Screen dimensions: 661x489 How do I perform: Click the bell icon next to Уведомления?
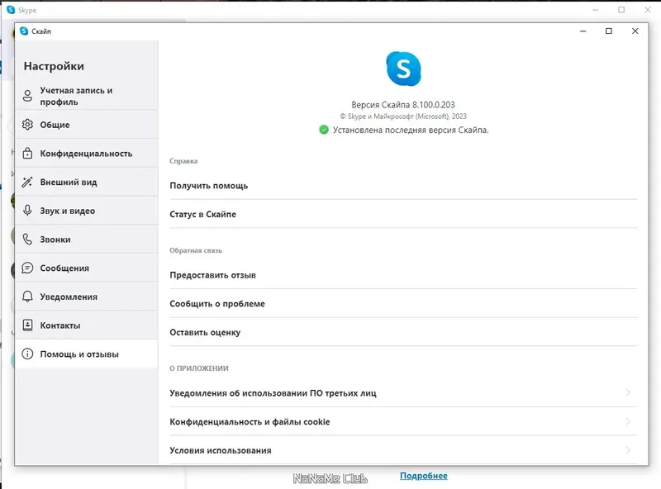(x=27, y=297)
